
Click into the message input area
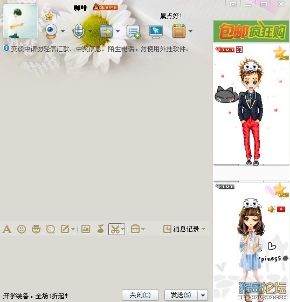pyautogui.click(x=104, y=262)
